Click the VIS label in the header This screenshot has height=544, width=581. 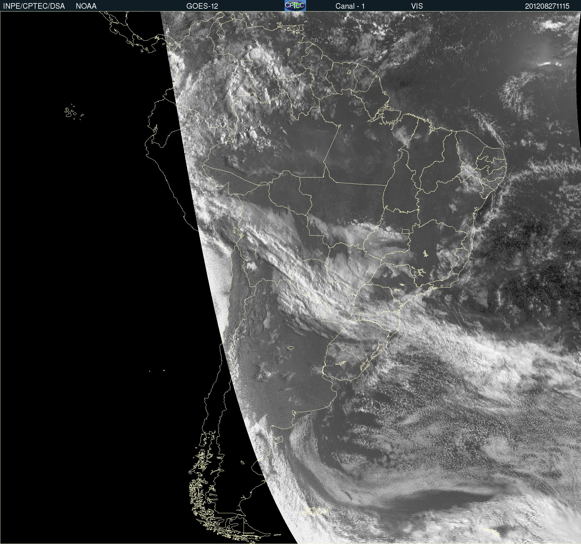tap(417, 6)
